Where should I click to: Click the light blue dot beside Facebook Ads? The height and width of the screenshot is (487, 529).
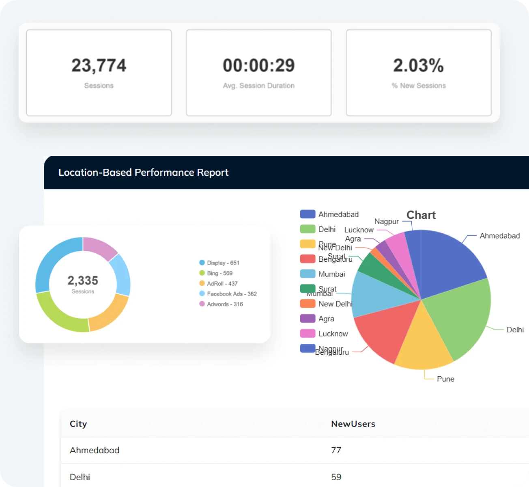(202, 294)
